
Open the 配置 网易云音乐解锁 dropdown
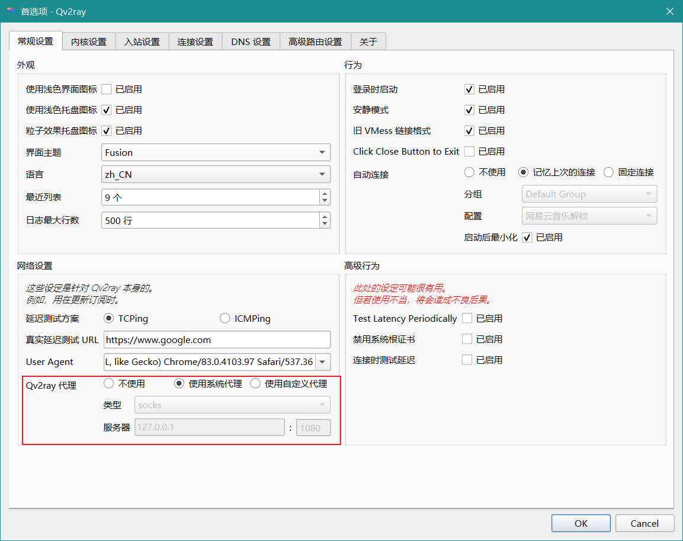(589, 216)
